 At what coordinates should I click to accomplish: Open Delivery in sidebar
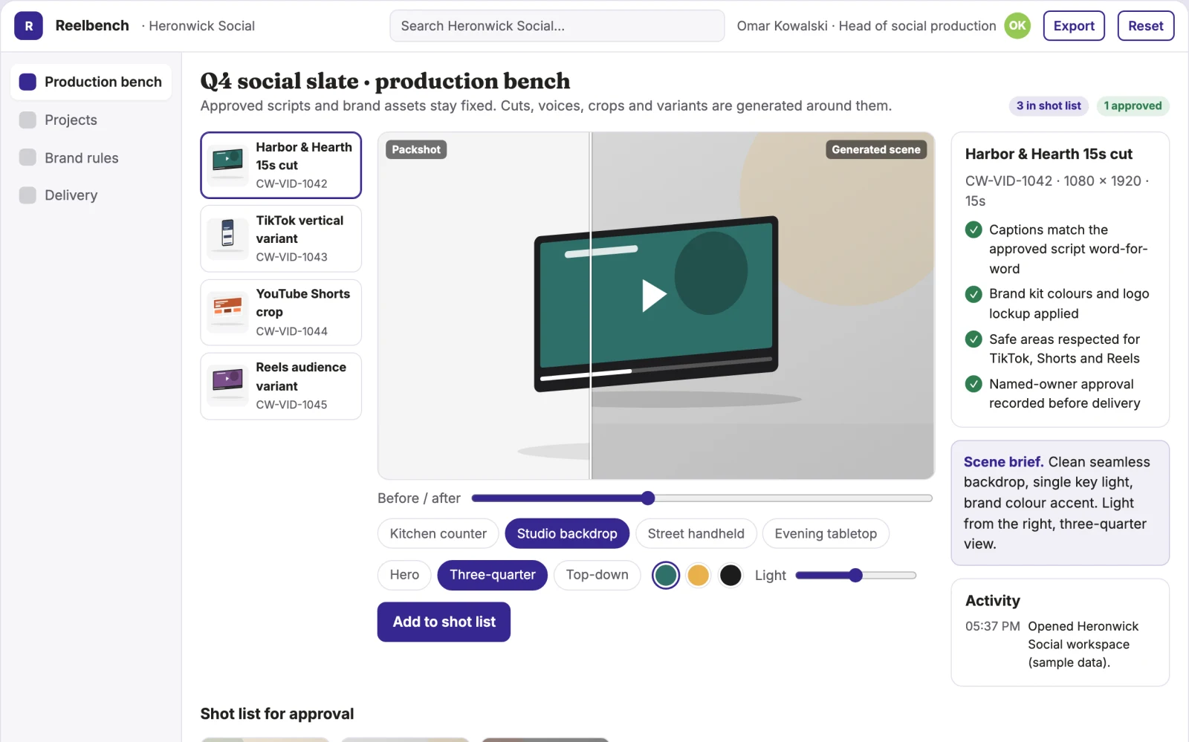point(91,195)
